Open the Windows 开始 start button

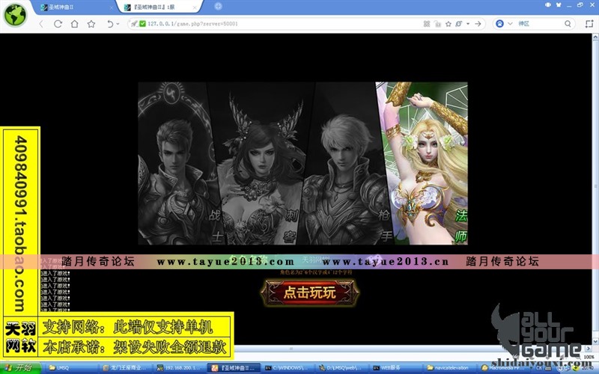(19, 368)
